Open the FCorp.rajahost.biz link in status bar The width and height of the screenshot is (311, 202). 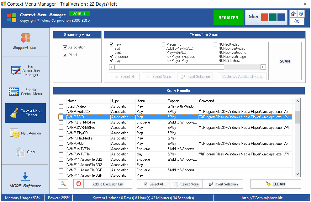262,198
